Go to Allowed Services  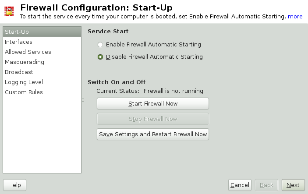tap(28, 52)
